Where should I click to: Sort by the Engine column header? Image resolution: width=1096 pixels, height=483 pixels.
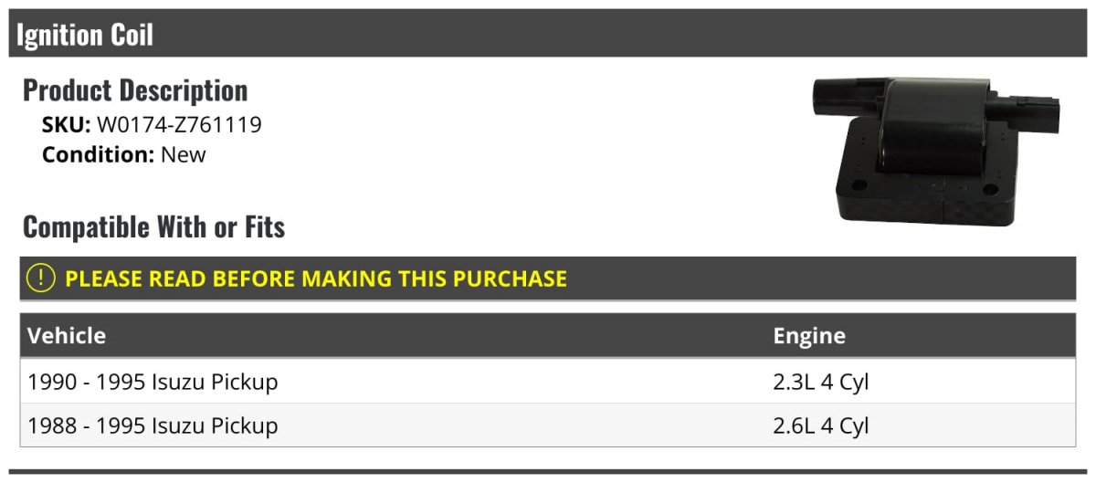(x=809, y=335)
